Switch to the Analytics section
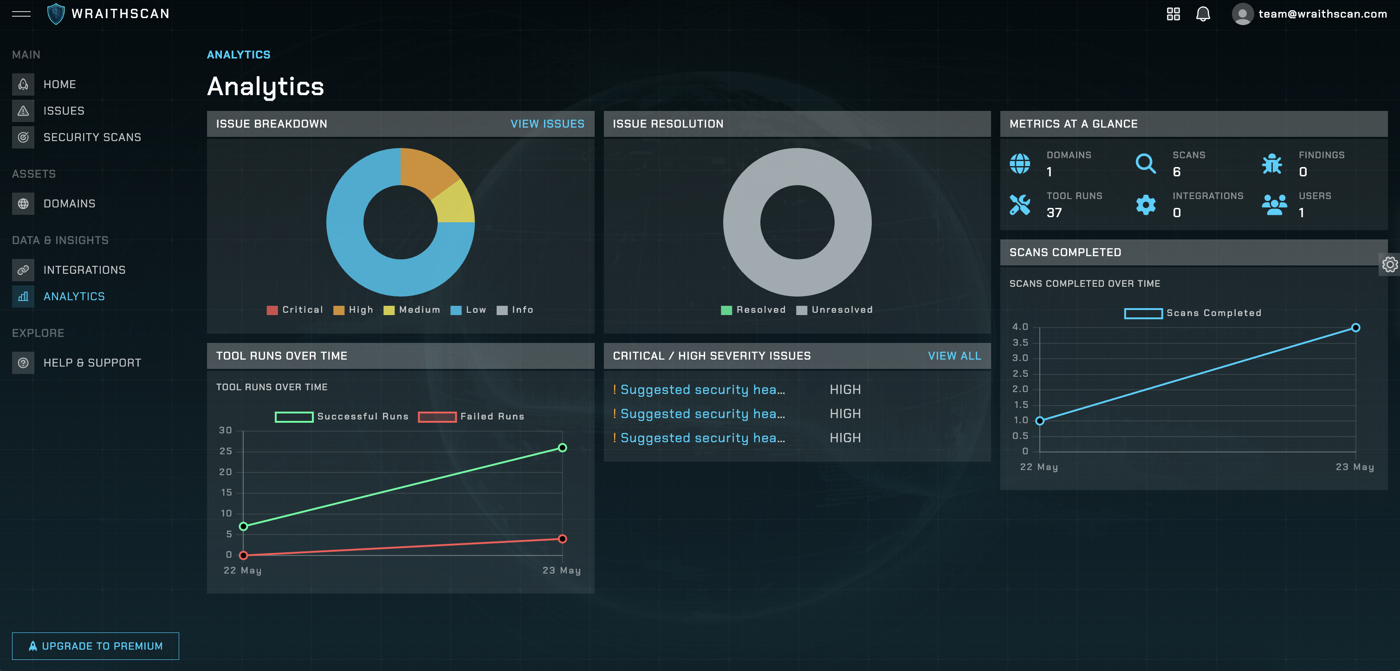The width and height of the screenshot is (1400, 671). [74, 296]
